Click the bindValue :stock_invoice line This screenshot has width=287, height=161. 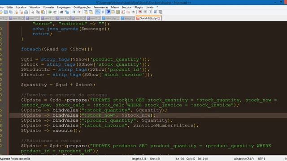pos(110,125)
